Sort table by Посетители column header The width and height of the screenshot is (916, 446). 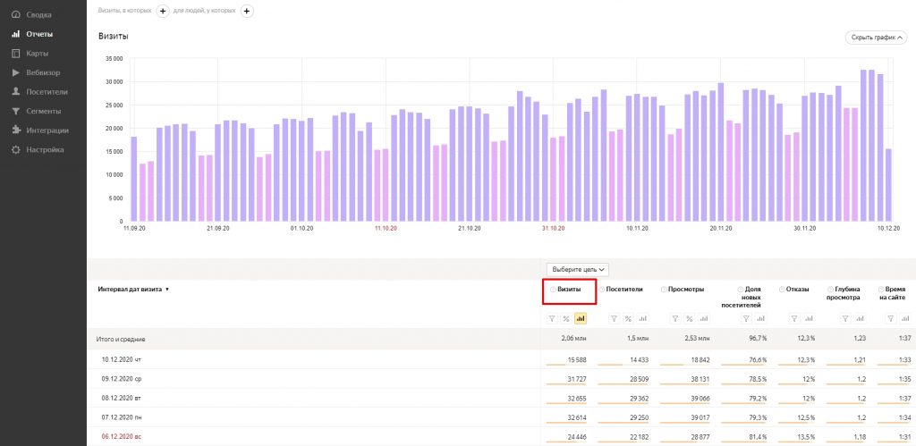(x=624, y=290)
